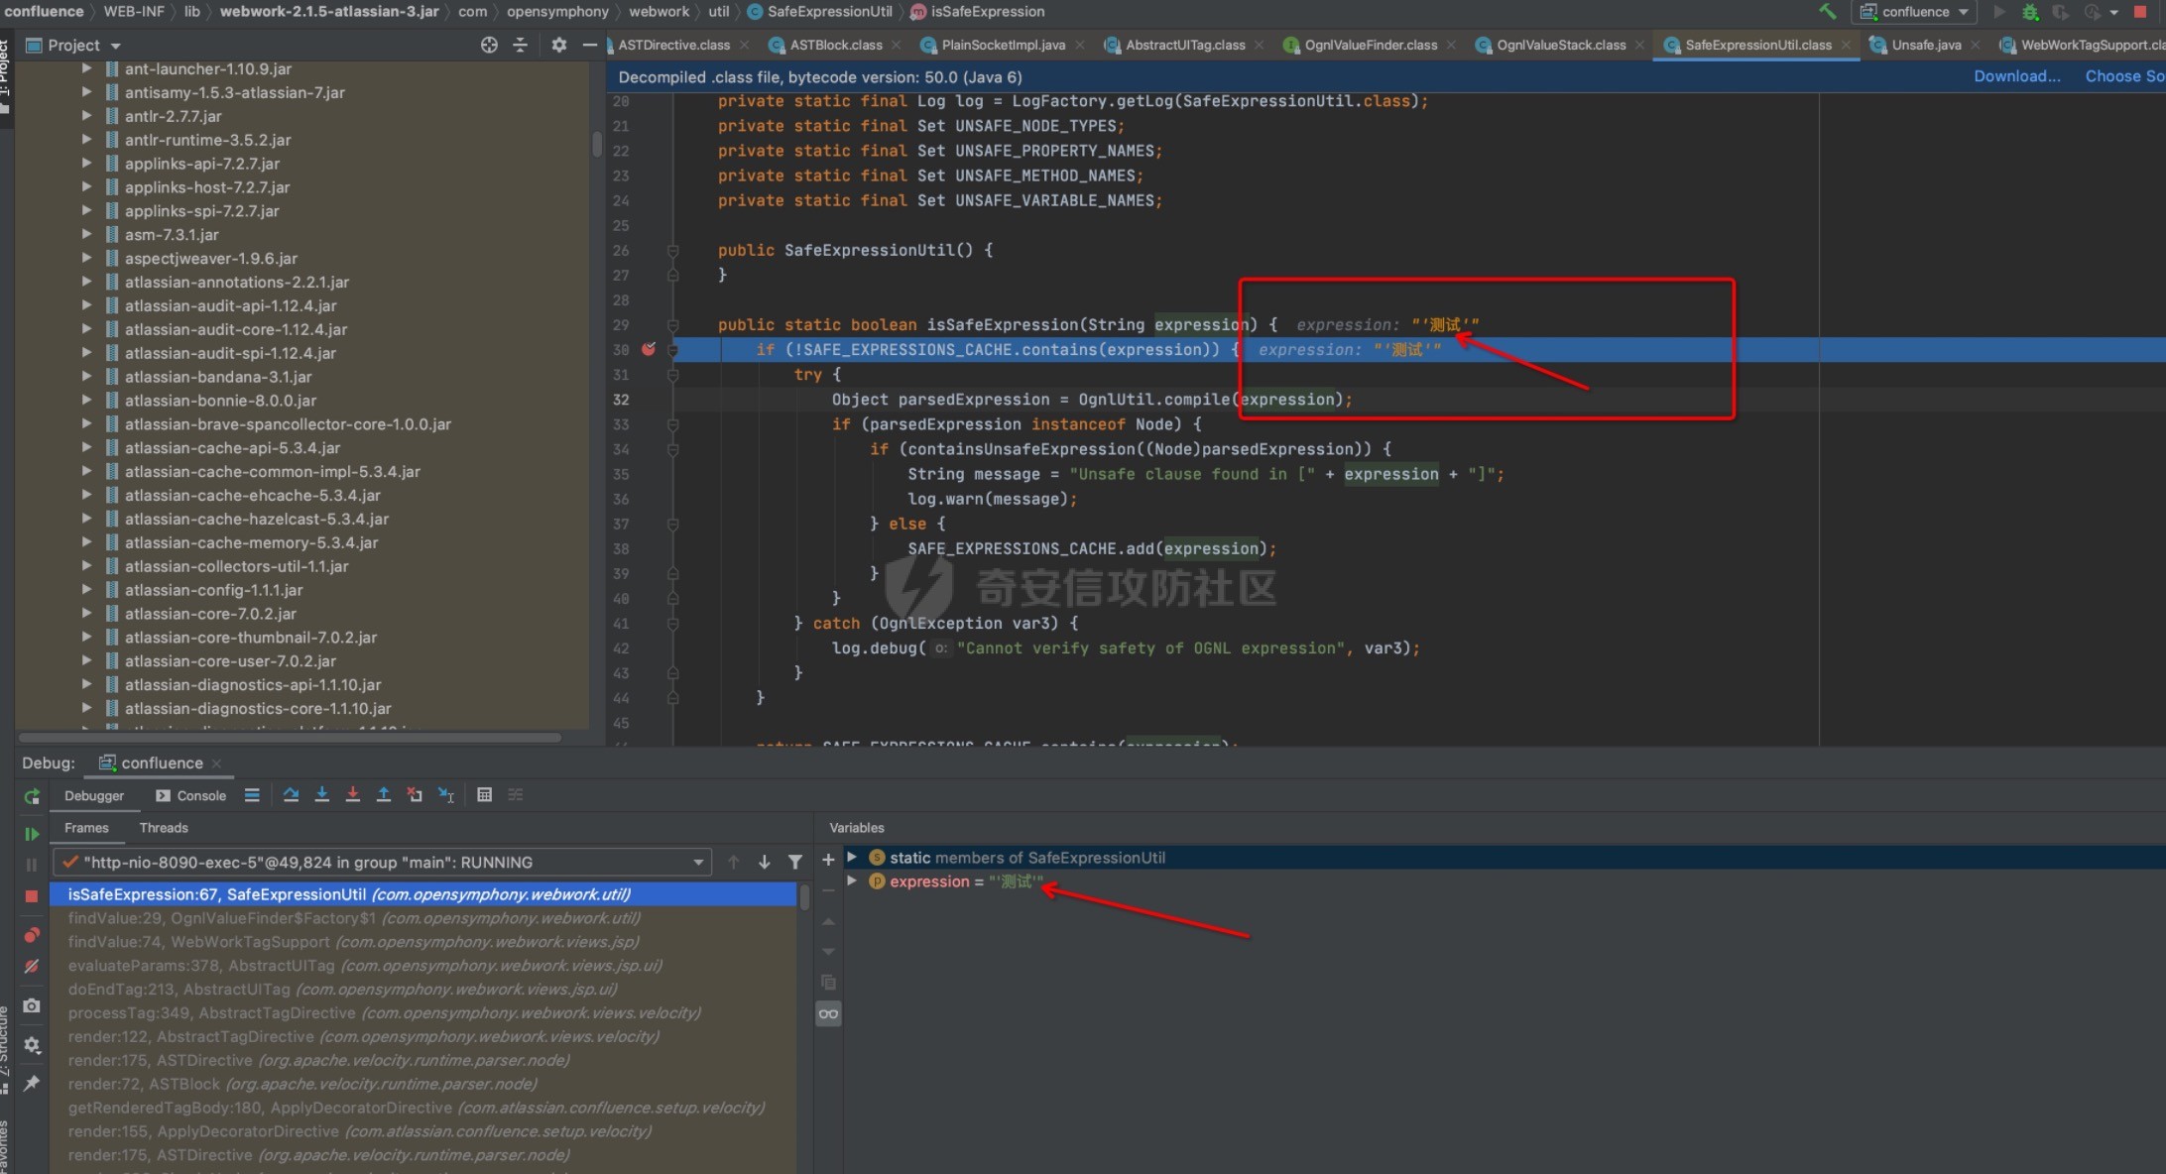Select atlassian-cache-memory-5.3.4.jar in tree
Image resolution: width=2166 pixels, height=1174 pixels.
pos(251,542)
